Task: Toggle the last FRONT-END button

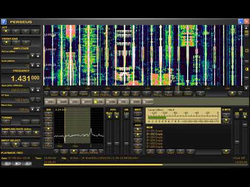Action: click(x=26, y=43)
